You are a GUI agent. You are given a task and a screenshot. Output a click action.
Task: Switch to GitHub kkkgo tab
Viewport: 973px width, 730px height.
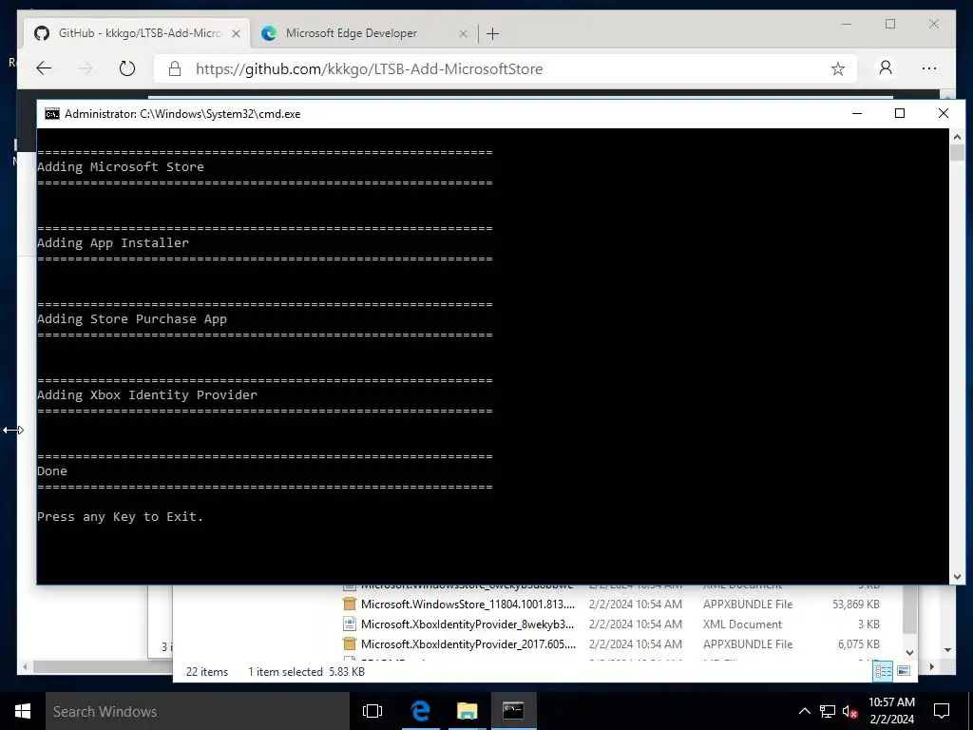[x=137, y=33]
